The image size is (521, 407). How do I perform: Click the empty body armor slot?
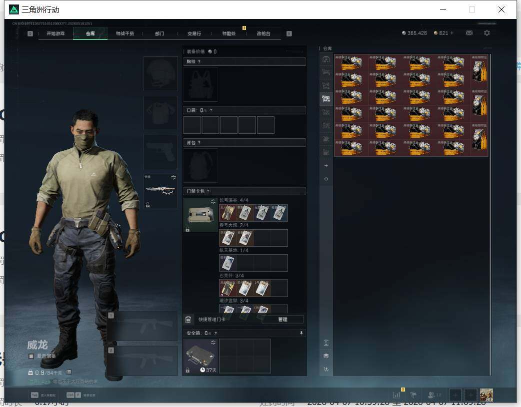tap(160, 113)
